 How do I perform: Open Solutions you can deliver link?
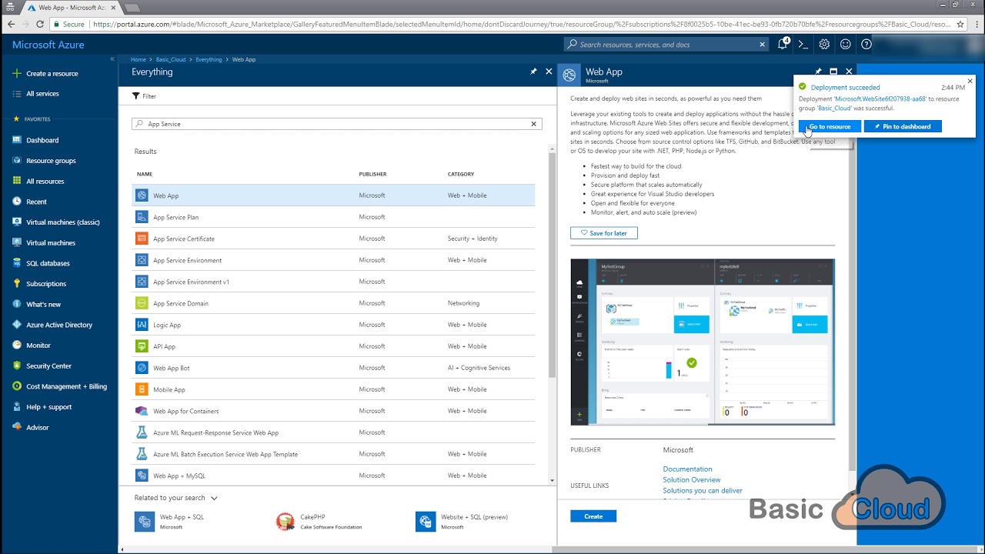[x=703, y=491]
